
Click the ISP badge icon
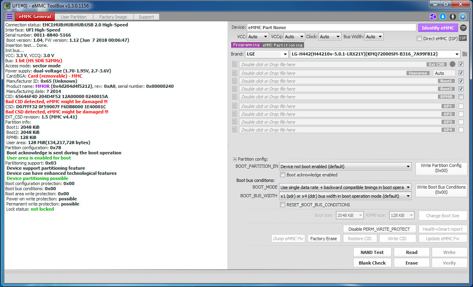pos(463,38)
